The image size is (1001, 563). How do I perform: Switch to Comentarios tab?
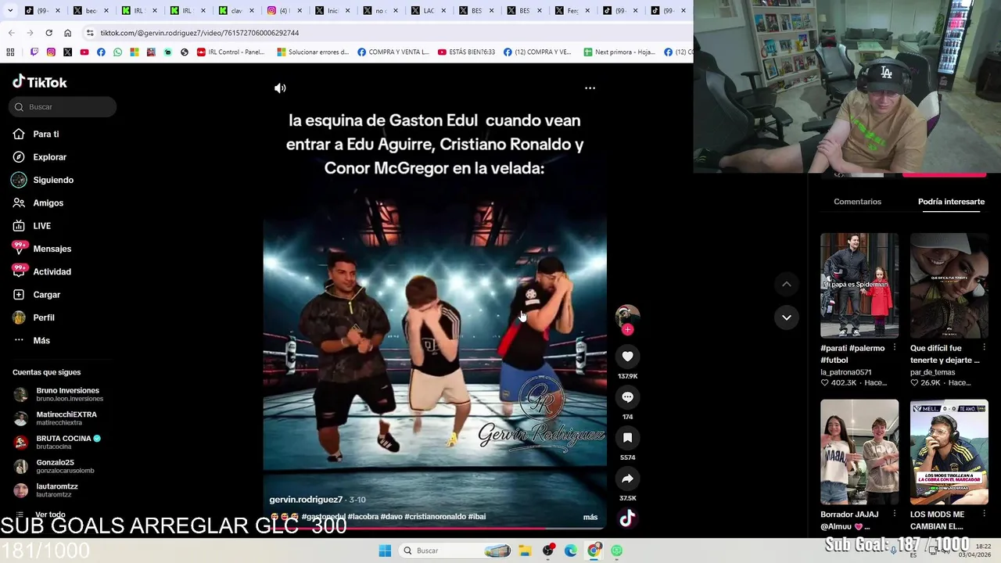click(857, 202)
